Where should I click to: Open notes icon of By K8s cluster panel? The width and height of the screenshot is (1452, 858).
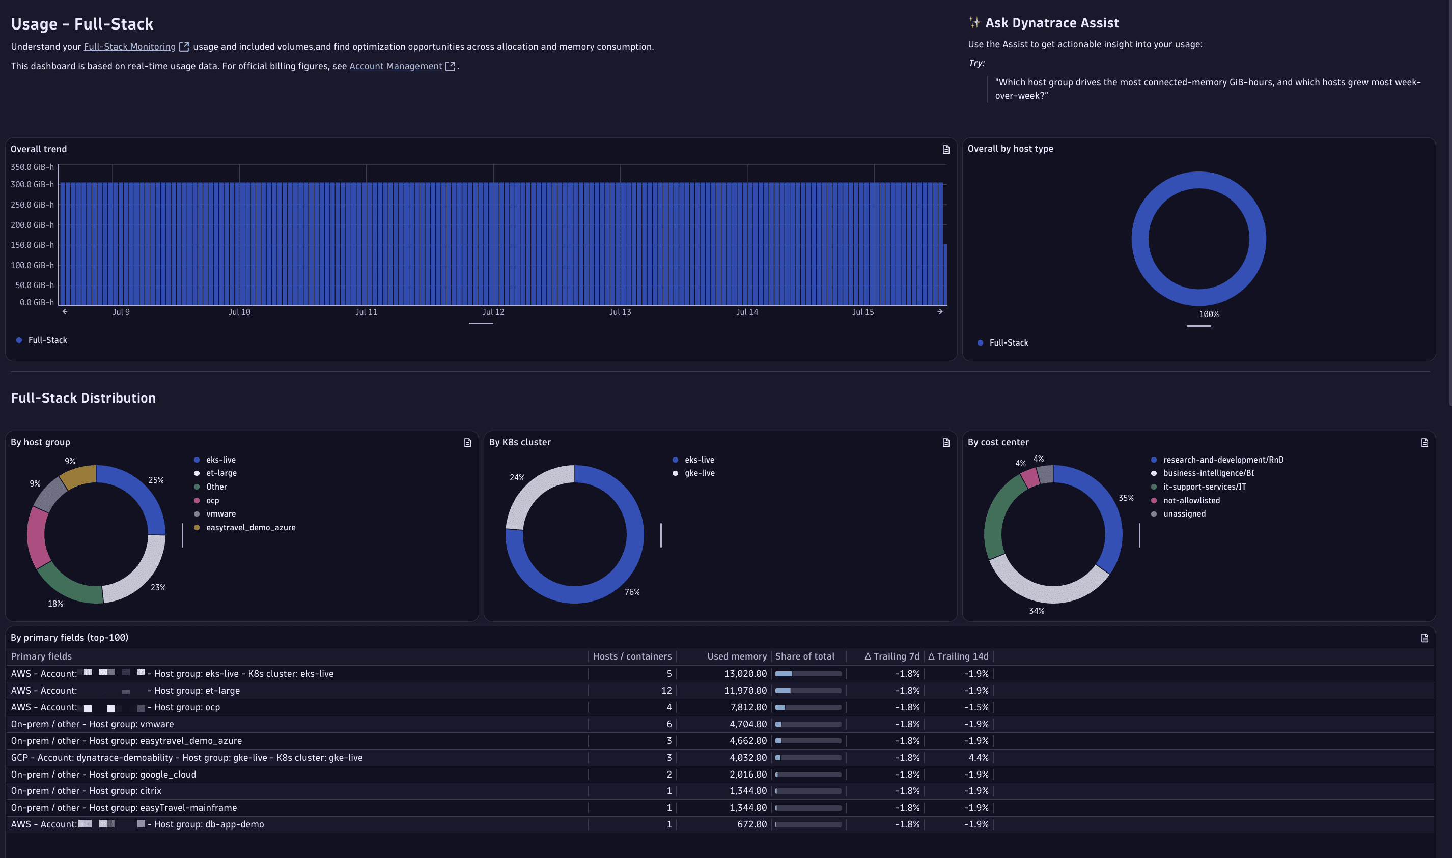[x=946, y=443]
